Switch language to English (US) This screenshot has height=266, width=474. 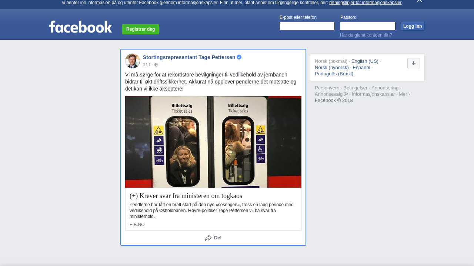click(365, 61)
